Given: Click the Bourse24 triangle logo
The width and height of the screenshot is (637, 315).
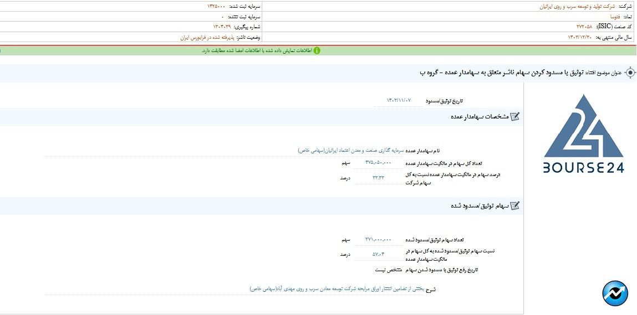Looking at the screenshot, I should (583, 126).
